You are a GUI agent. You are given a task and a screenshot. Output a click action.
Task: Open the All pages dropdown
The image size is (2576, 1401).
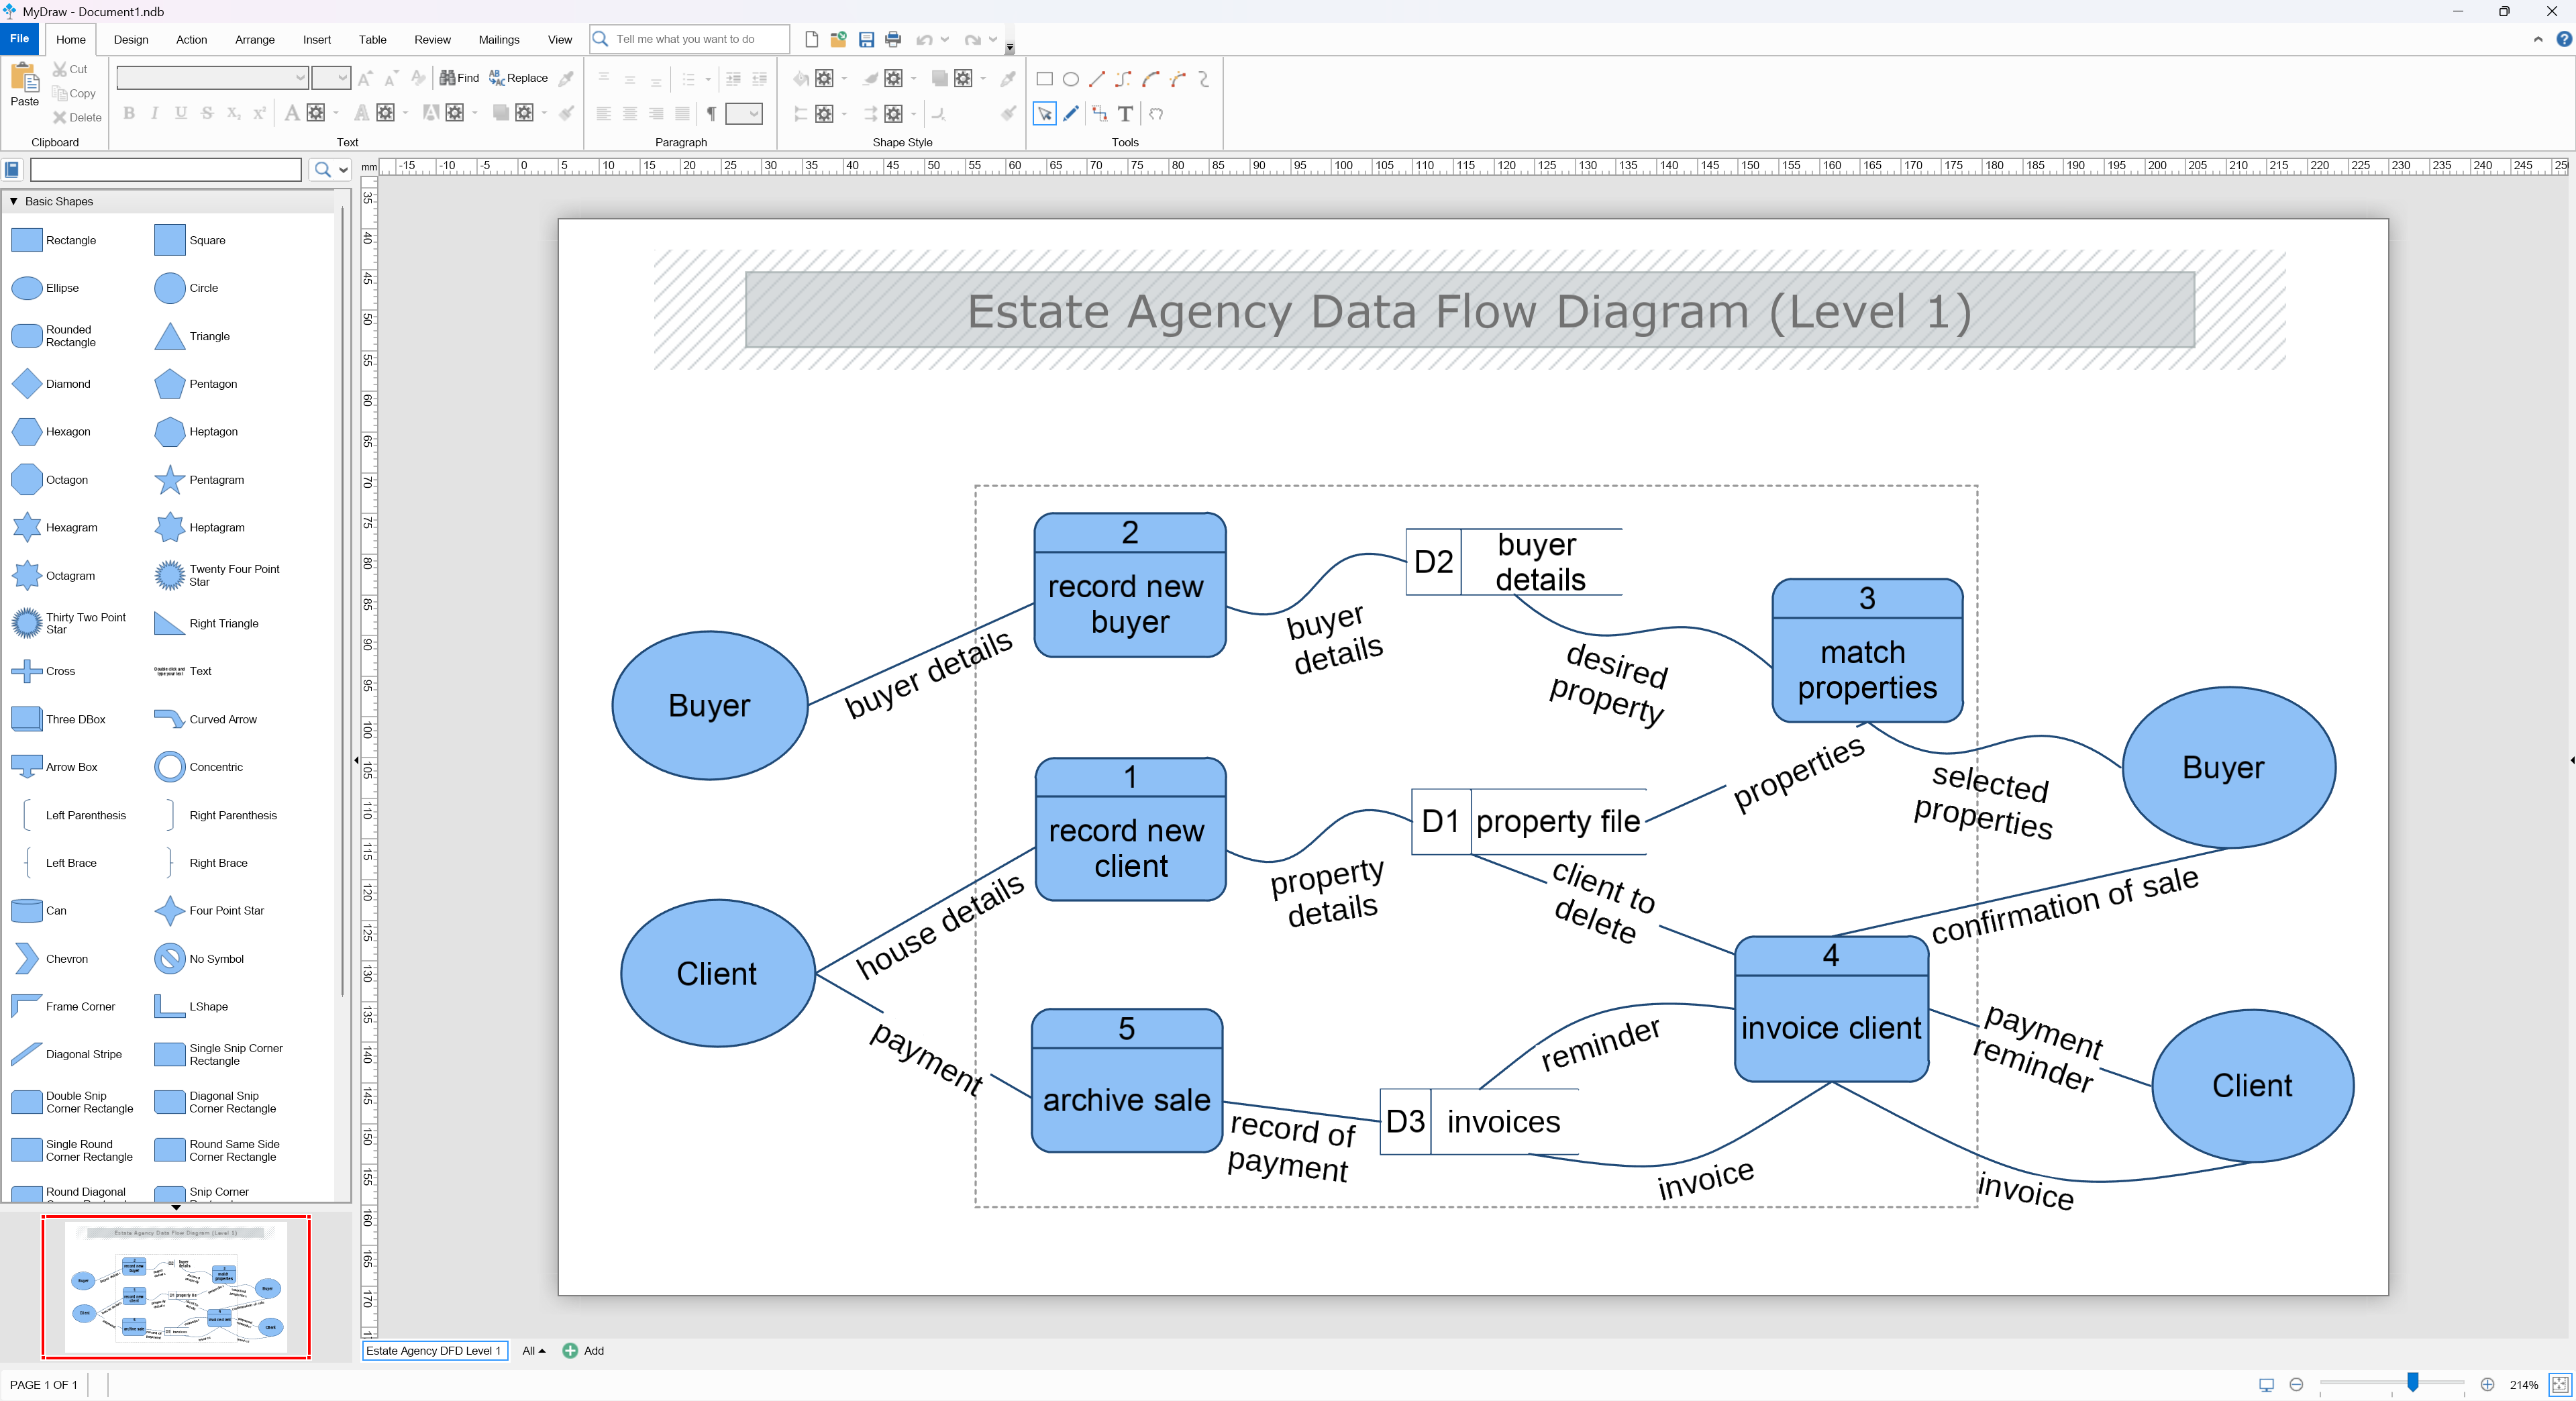(533, 1351)
